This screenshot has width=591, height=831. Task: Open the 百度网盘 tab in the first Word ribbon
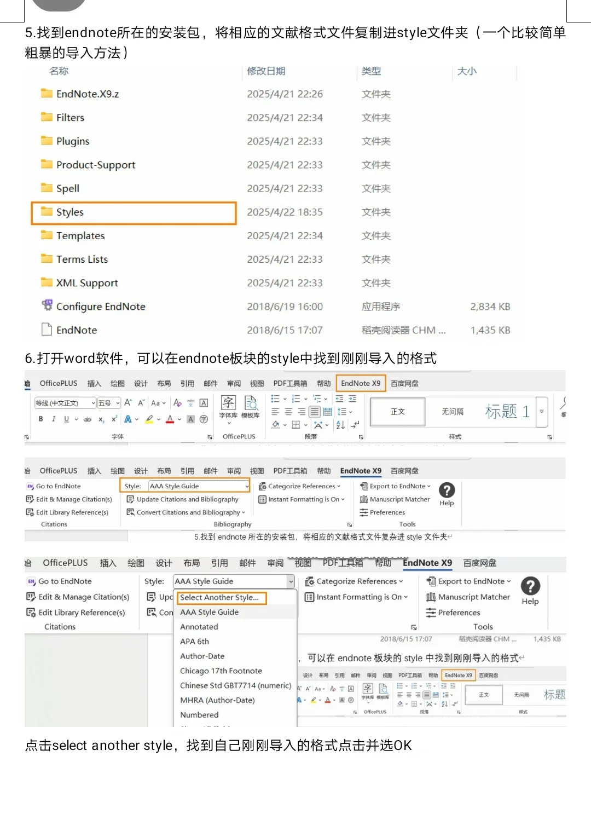[x=404, y=383]
